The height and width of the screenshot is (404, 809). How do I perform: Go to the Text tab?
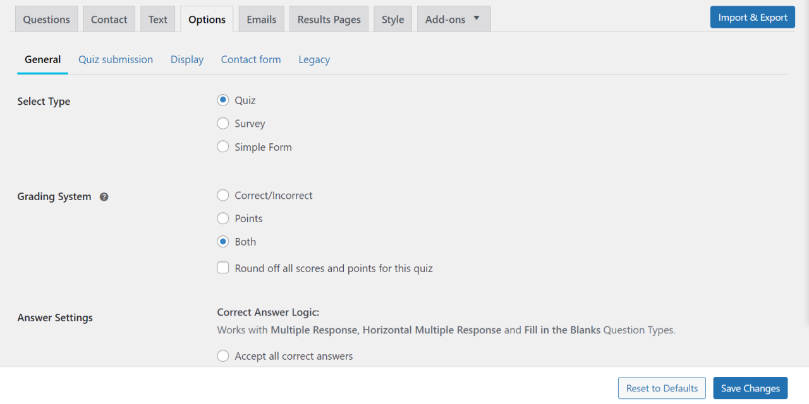[x=158, y=20]
